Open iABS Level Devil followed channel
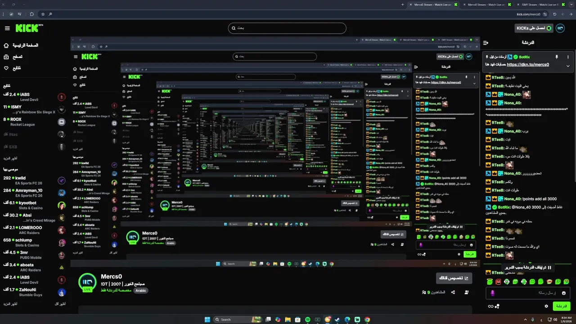 pyautogui.click(x=34, y=97)
